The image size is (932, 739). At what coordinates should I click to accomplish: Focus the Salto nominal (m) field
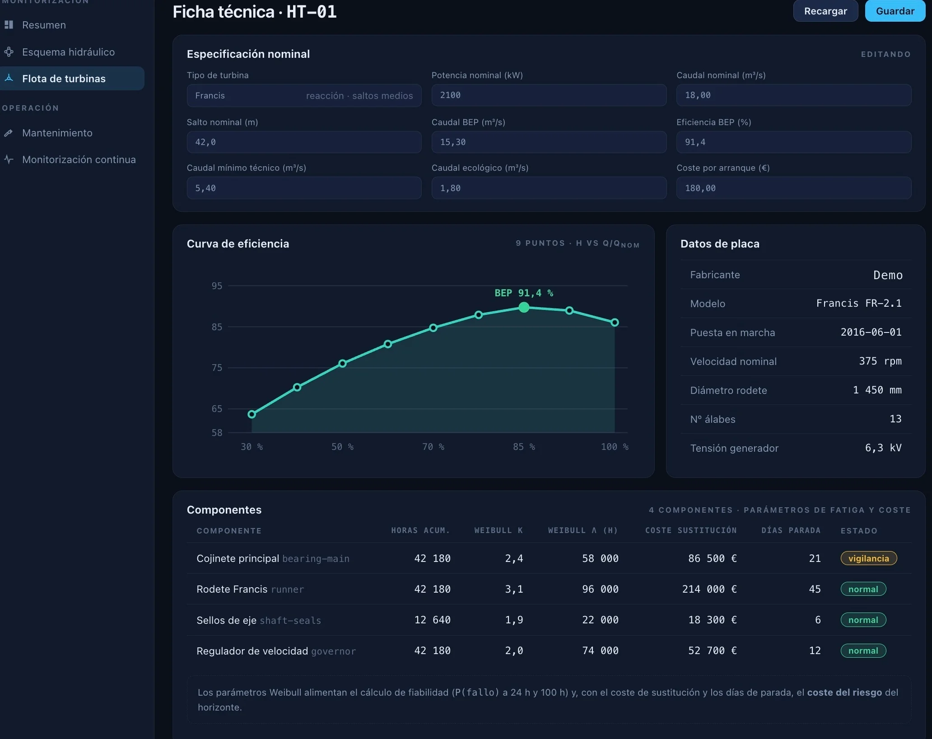tap(304, 142)
